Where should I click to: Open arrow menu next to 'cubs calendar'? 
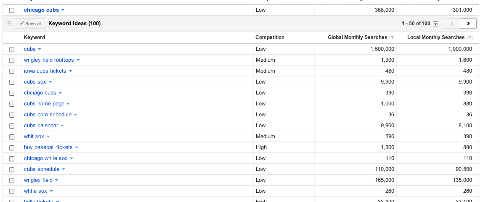[62, 126]
